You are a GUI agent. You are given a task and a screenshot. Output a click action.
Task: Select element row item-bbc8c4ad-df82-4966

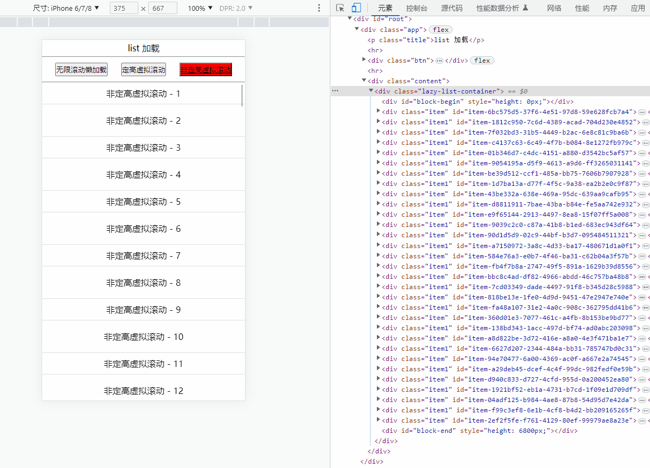click(x=490, y=276)
